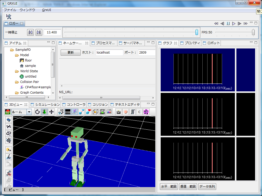Toggle the collision display icon
The image size is (262, 196).
pyautogui.click(x=75, y=112)
